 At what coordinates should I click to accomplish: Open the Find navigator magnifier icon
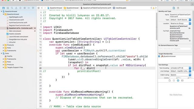[12, 8]
